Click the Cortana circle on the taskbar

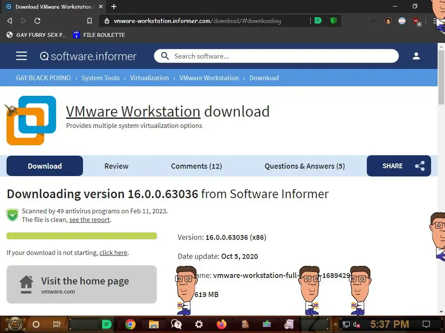point(36,324)
